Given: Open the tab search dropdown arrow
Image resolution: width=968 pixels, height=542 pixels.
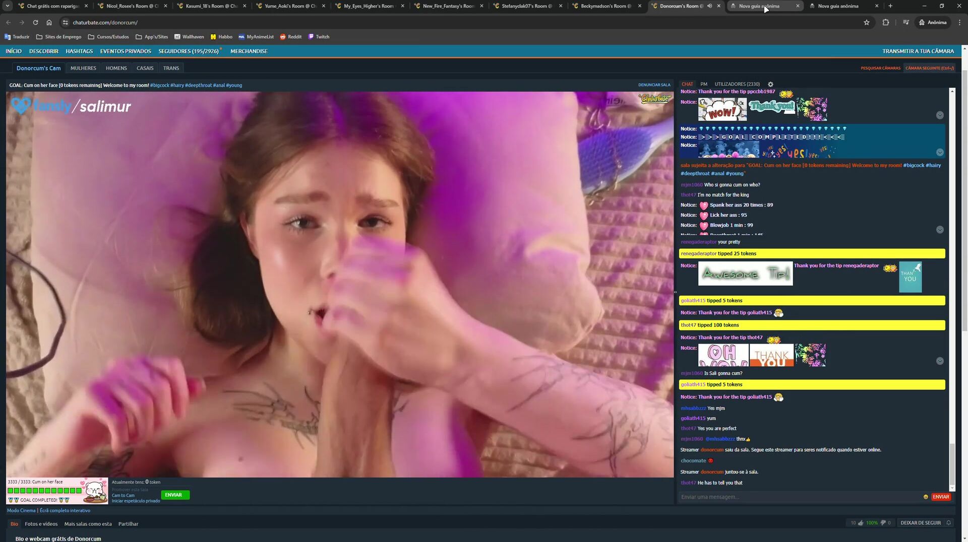Looking at the screenshot, I should coord(8,6).
